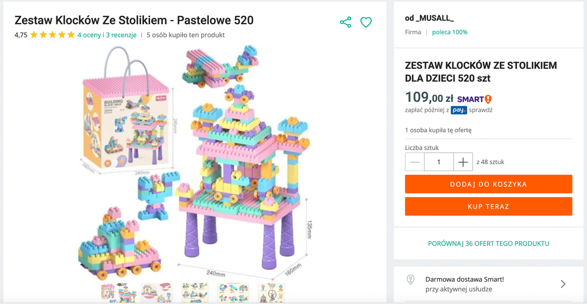Viewport: 587px width, 304px height.
Task: Click the 'sprawdź' pay later link
Action: [x=481, y=110]
